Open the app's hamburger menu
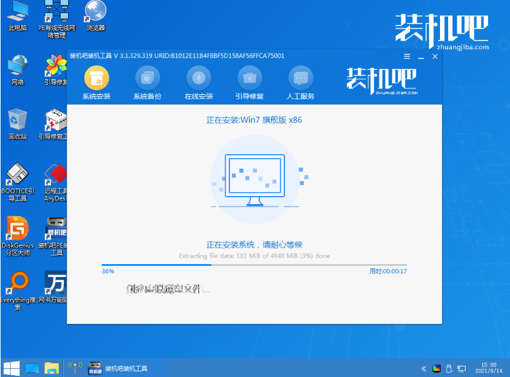The height and width of the screenshot is (377, 510). 406,56
